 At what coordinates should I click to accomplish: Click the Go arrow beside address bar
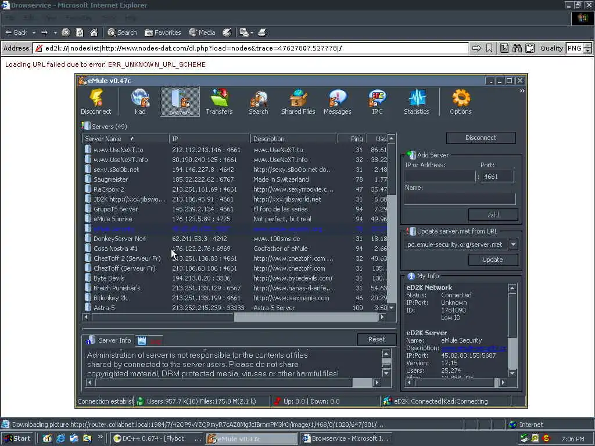pos(476,48)
